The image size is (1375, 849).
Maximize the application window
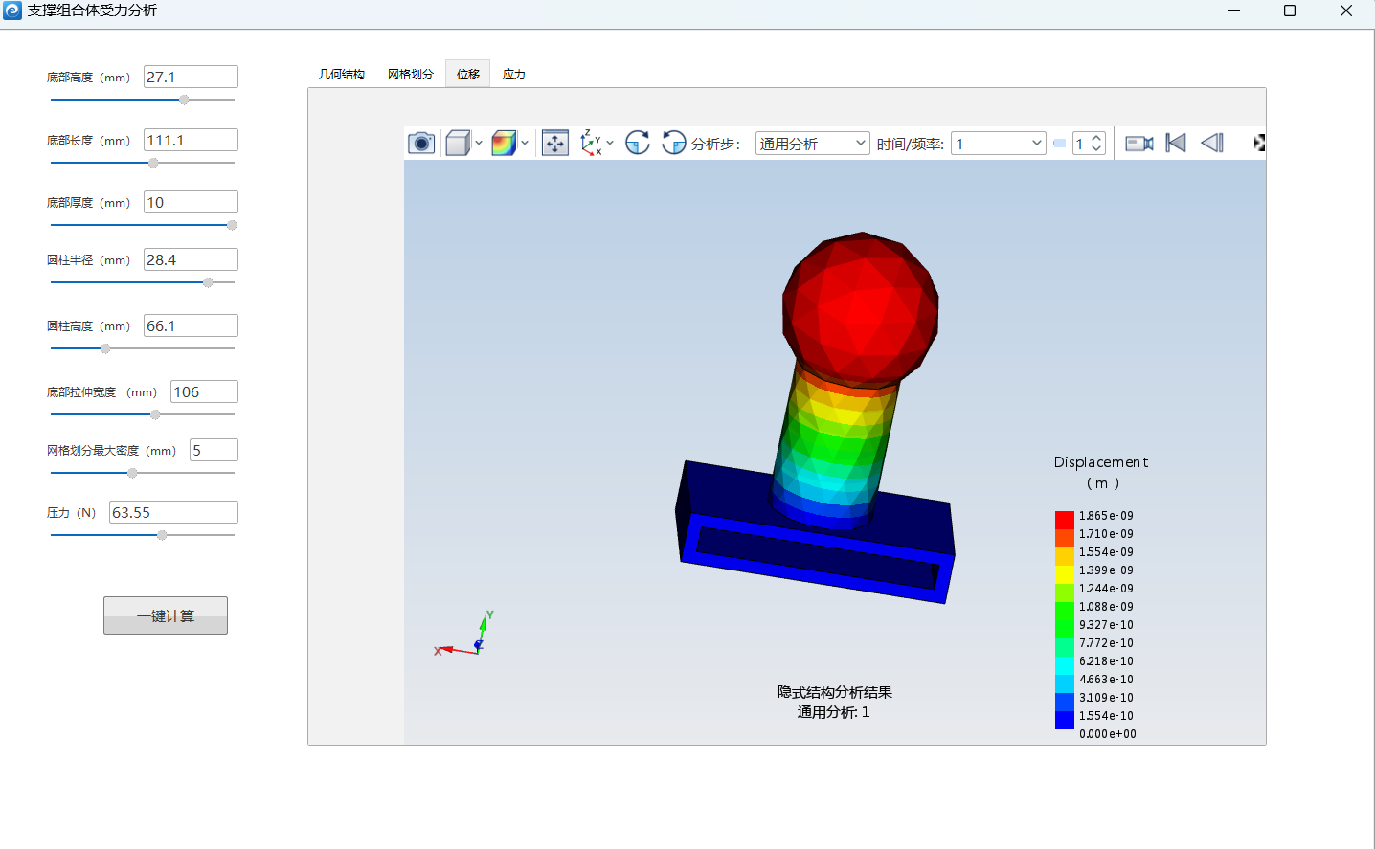[x=1290, y=11]
